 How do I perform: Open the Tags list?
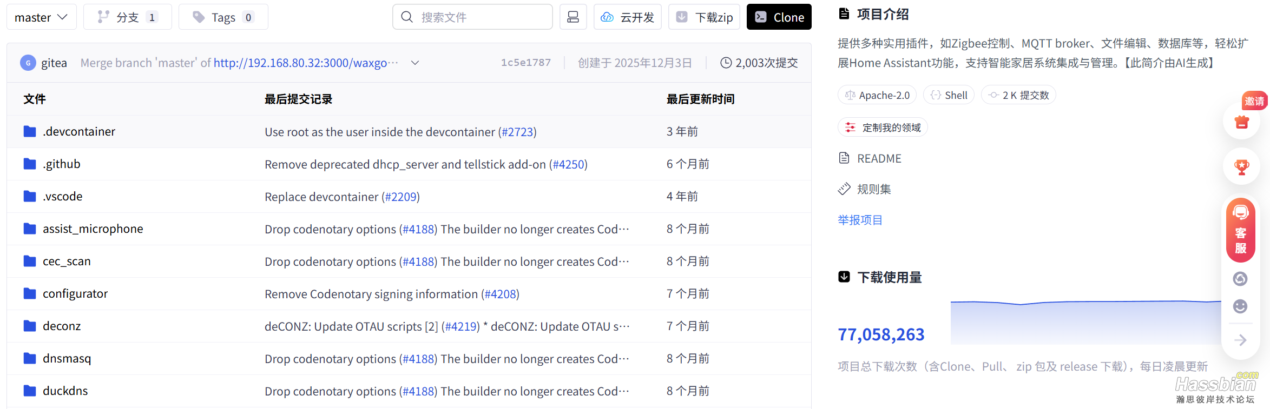(223, 17)
